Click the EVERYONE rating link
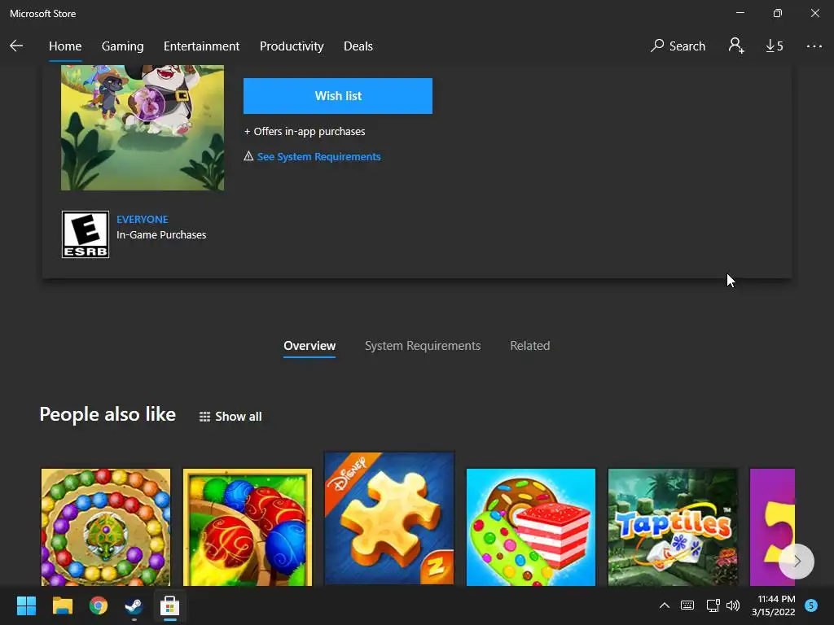This screenshot has width=834, height=625. coord(143,220)
